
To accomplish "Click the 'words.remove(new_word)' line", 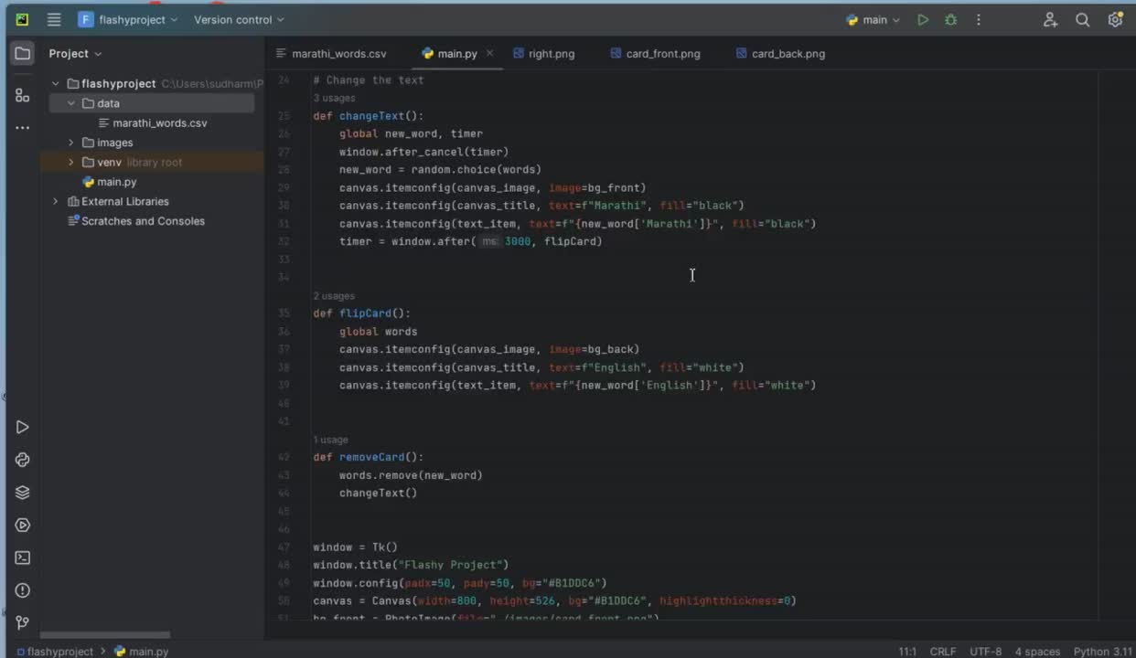I will click(411, 475).
